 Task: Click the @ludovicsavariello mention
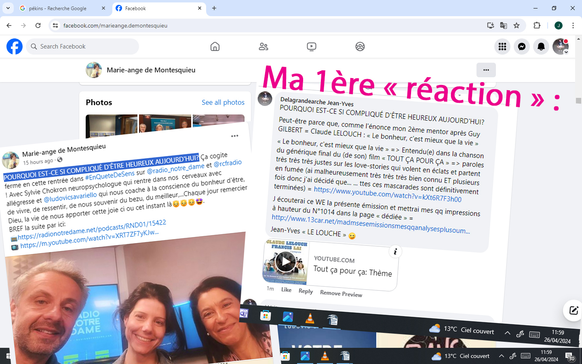click(70, 197)
